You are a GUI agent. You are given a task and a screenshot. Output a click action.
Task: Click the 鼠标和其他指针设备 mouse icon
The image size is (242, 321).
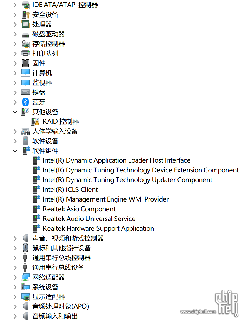click(x=25, y=248)
